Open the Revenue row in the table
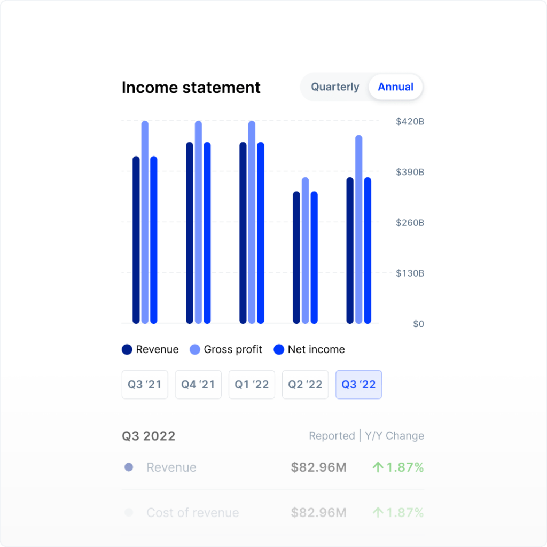547x547 pixels. tap(171, 467)
